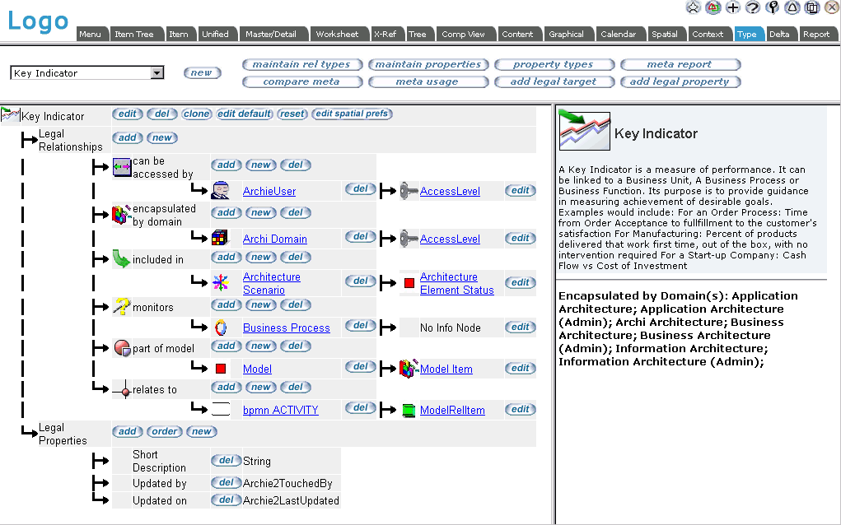Click the overlapping windows icon in top toolbar

(x=812, y=7)
